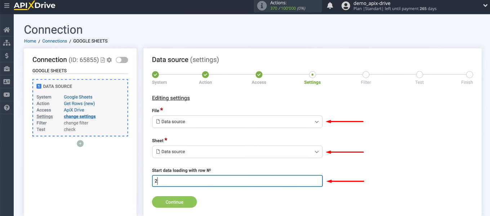Open the help question mark icon in sidebar
This screenshot has height=216, width=490.
6,108
